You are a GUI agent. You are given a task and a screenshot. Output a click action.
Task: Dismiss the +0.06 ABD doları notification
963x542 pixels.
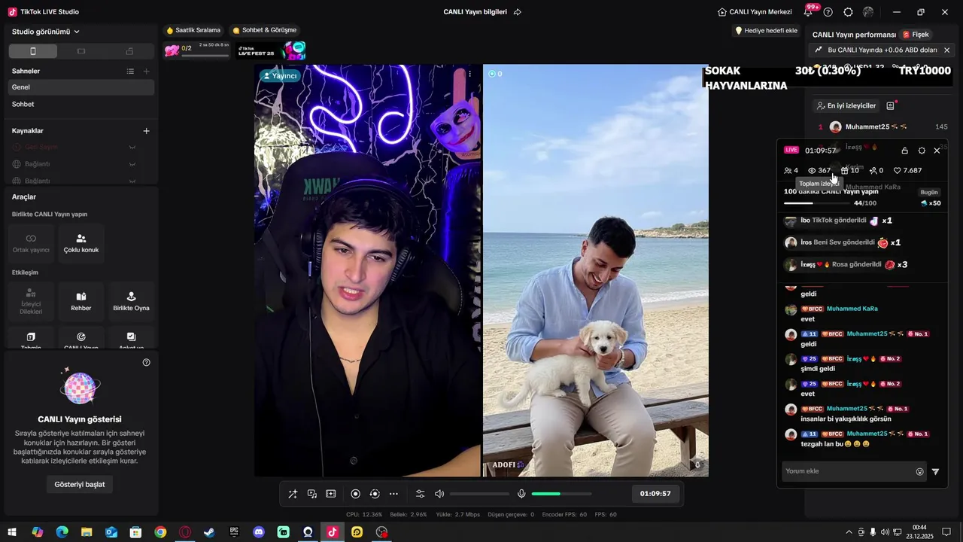(x=946, y=50)
